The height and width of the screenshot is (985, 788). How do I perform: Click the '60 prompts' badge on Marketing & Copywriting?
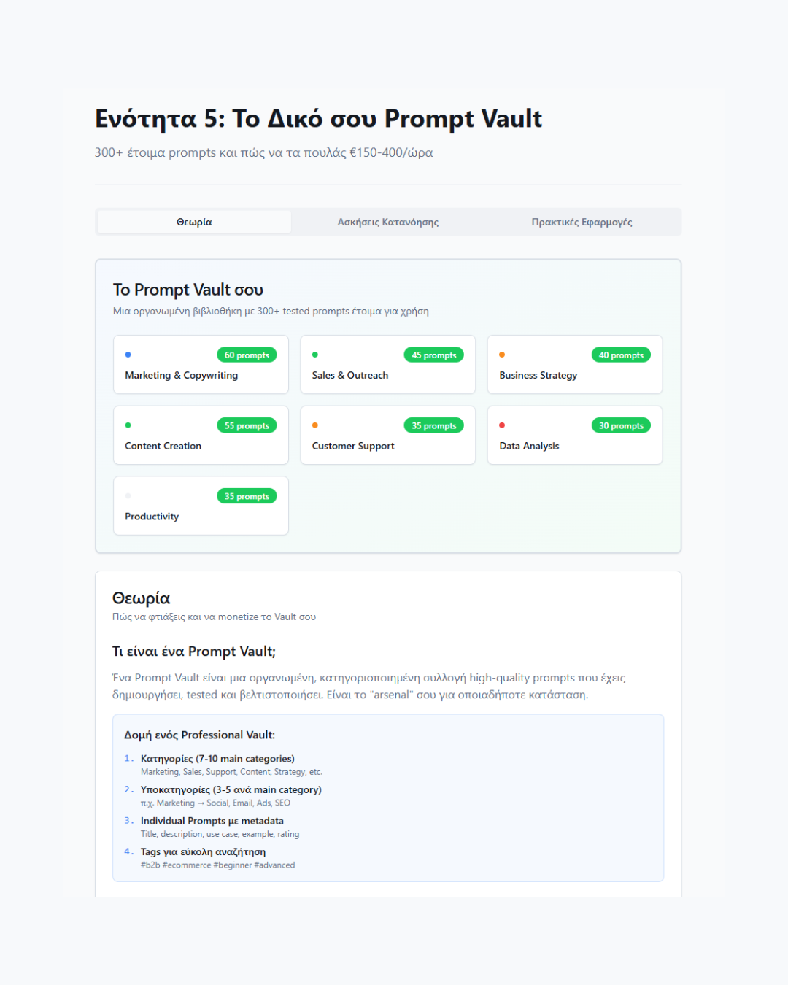coord(247,355)
